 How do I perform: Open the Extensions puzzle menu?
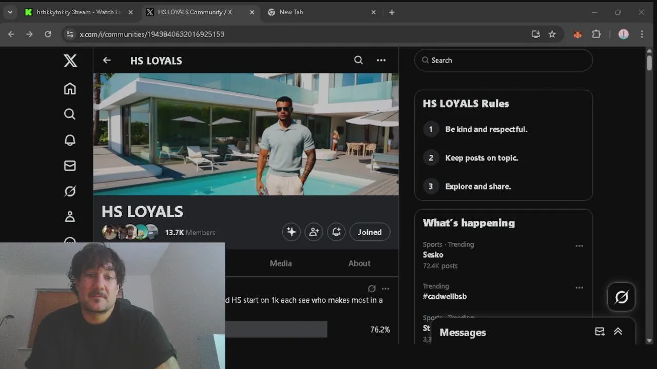pyautogui.click(x=596, y=34)
